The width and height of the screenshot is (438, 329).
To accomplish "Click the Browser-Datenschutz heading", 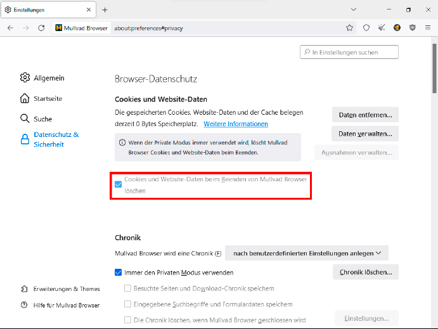I will 156,79.
